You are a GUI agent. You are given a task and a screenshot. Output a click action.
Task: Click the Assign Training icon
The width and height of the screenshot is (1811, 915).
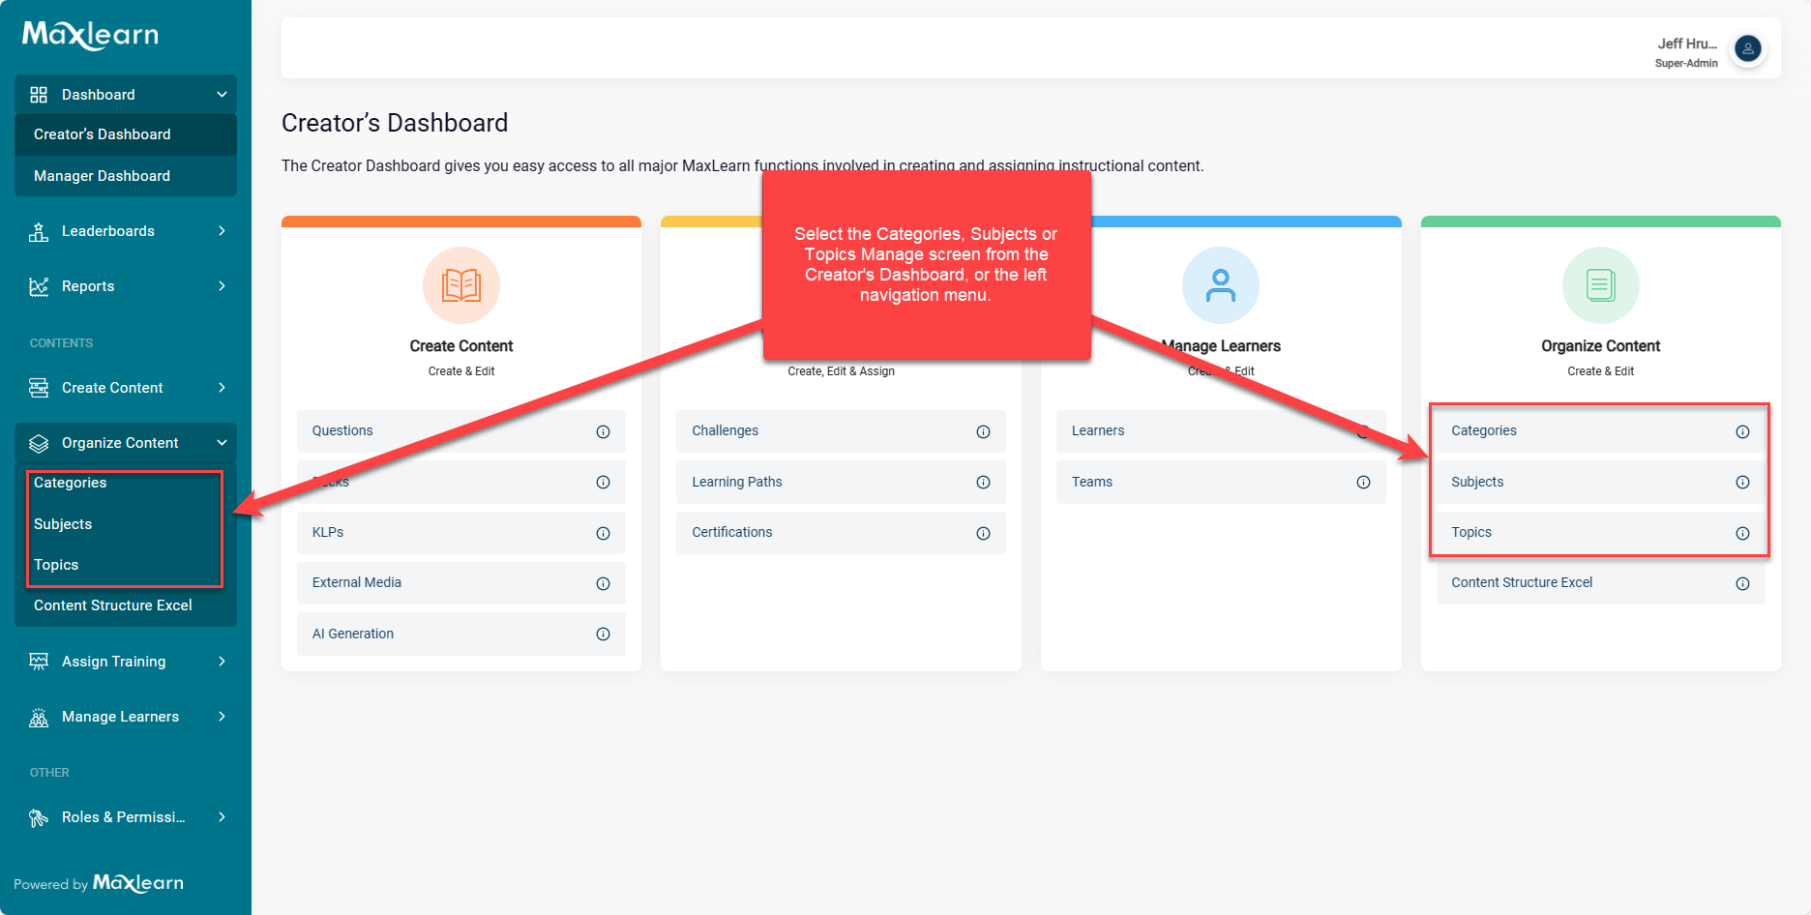coord(39,662)
